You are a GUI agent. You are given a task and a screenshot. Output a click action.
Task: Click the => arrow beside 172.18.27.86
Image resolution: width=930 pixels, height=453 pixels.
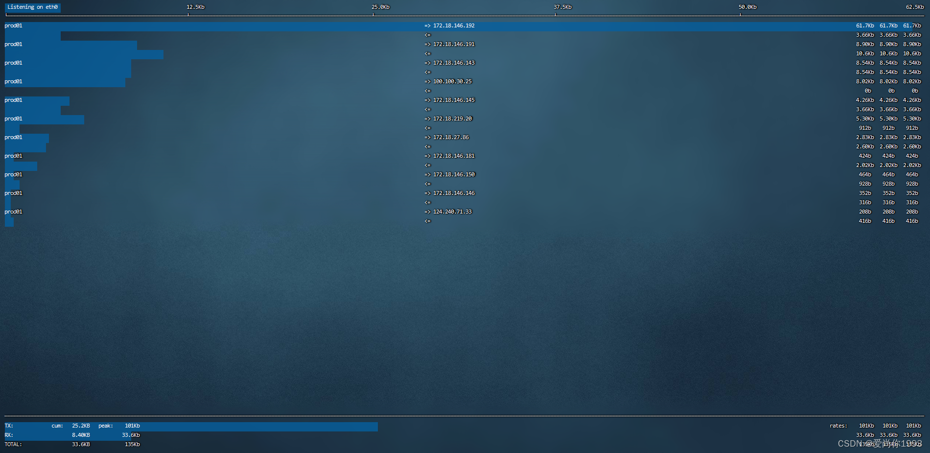pyautogui.click(x=427, y=137)
